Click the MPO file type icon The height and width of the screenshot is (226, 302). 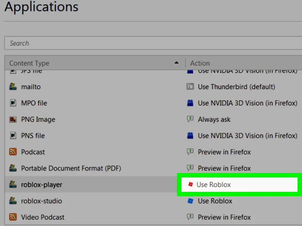pos(13,103)
